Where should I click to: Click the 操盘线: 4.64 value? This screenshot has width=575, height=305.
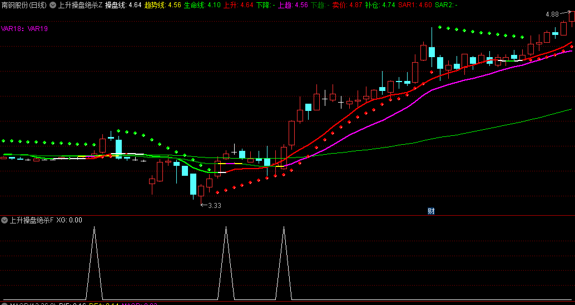123,5
